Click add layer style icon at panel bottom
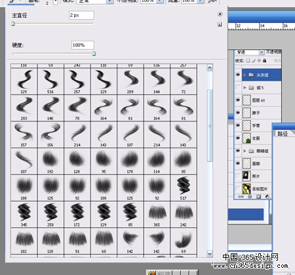The image size is (295, 275). 250,197
